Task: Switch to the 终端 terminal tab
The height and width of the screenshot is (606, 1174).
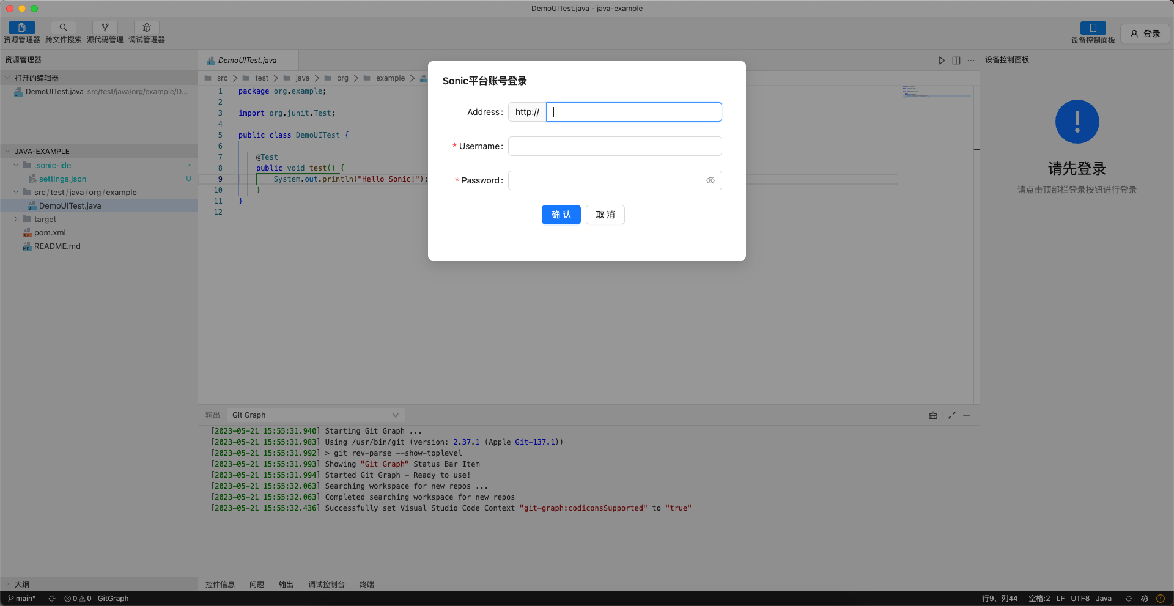Action: [x=367, y=585]
